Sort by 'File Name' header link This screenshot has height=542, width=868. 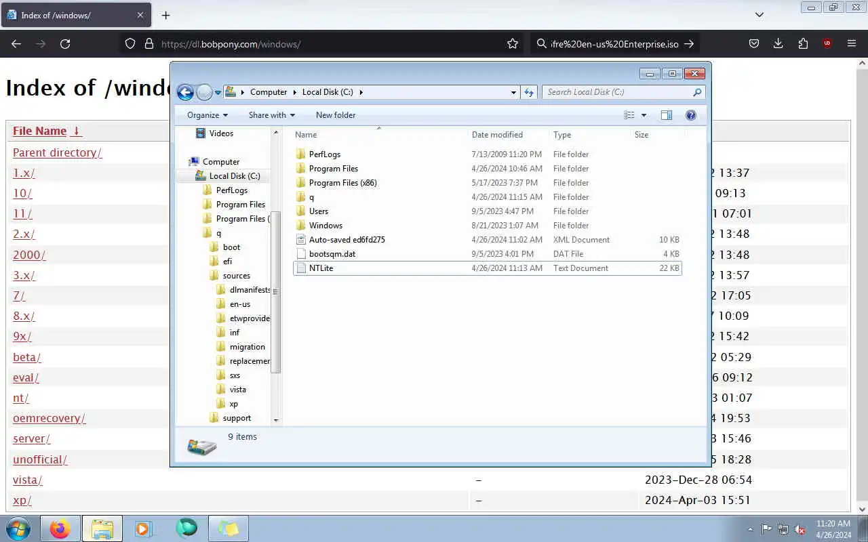[39, 131]
